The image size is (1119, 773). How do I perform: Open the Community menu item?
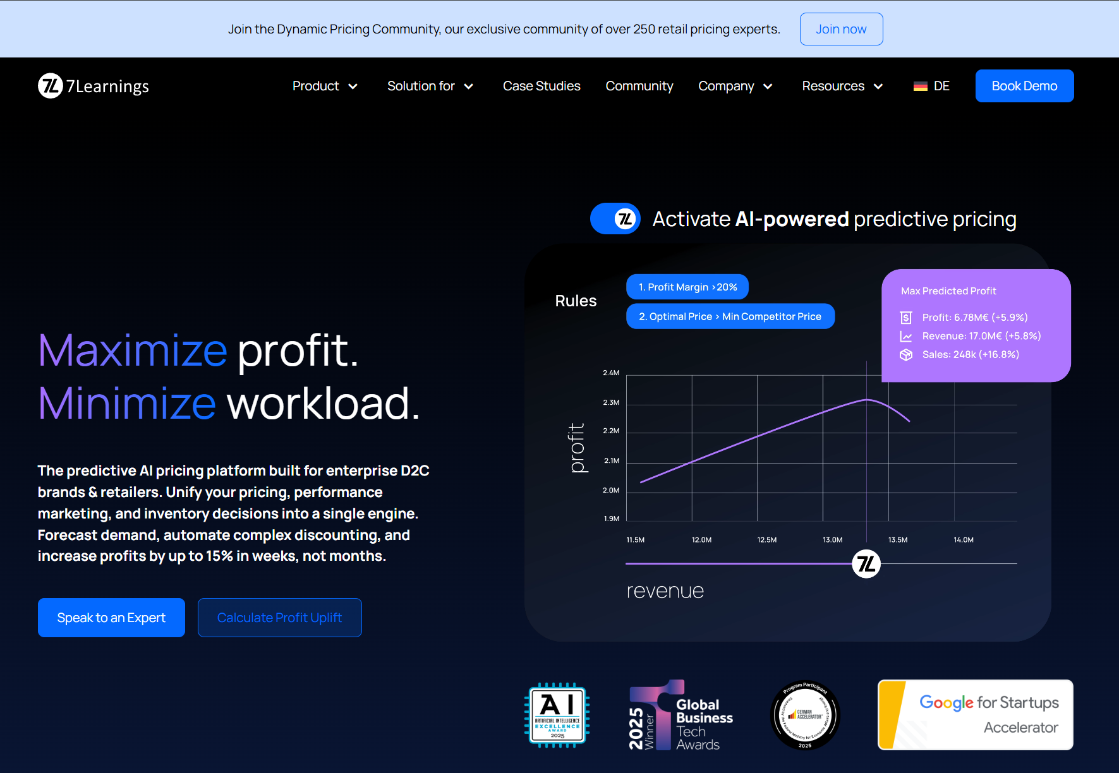coord(639,86)
